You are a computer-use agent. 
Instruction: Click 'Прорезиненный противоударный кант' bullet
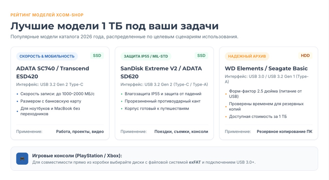click(x=163, y=101)
